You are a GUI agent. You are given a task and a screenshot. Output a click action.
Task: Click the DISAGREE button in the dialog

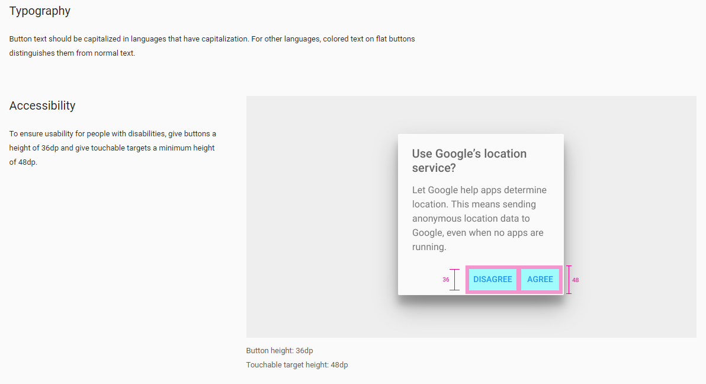493,280
